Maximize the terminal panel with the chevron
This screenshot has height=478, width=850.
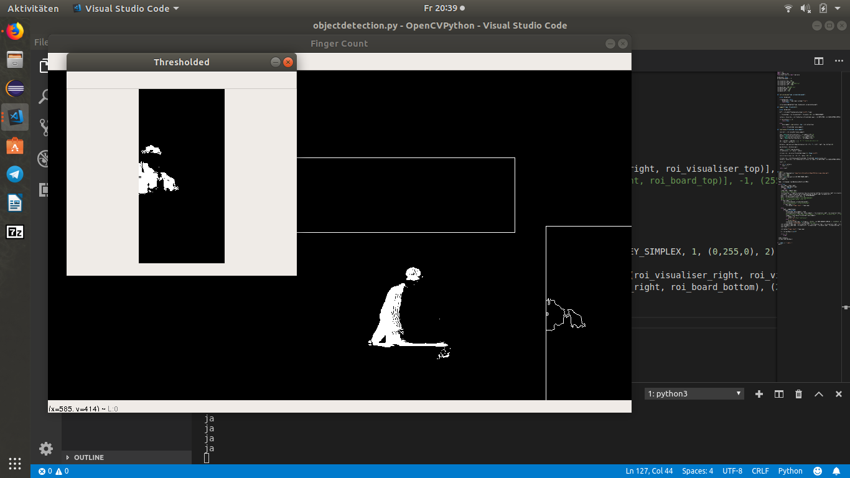click(x=818, y=393)
